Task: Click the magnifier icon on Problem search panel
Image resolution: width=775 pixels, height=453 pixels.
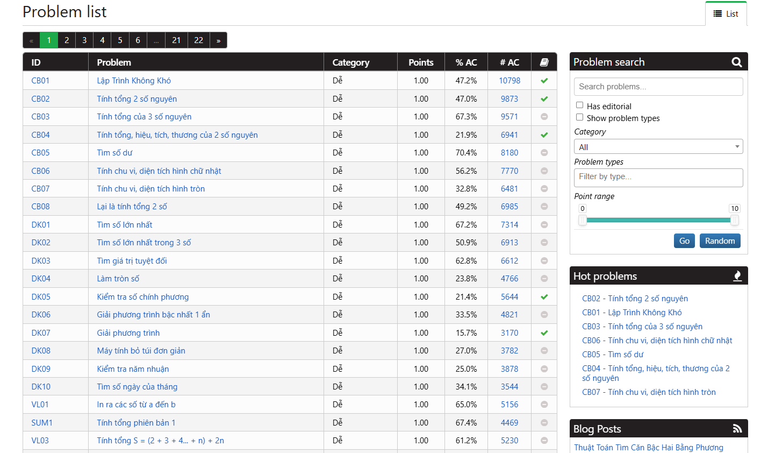Action: point(736,62)
